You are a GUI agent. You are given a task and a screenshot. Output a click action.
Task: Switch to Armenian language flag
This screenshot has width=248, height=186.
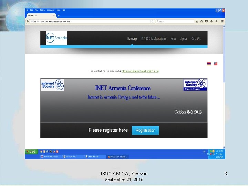(209, 64)
